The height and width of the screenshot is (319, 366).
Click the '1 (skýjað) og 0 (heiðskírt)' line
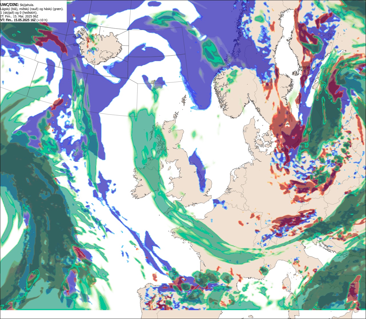19,13
